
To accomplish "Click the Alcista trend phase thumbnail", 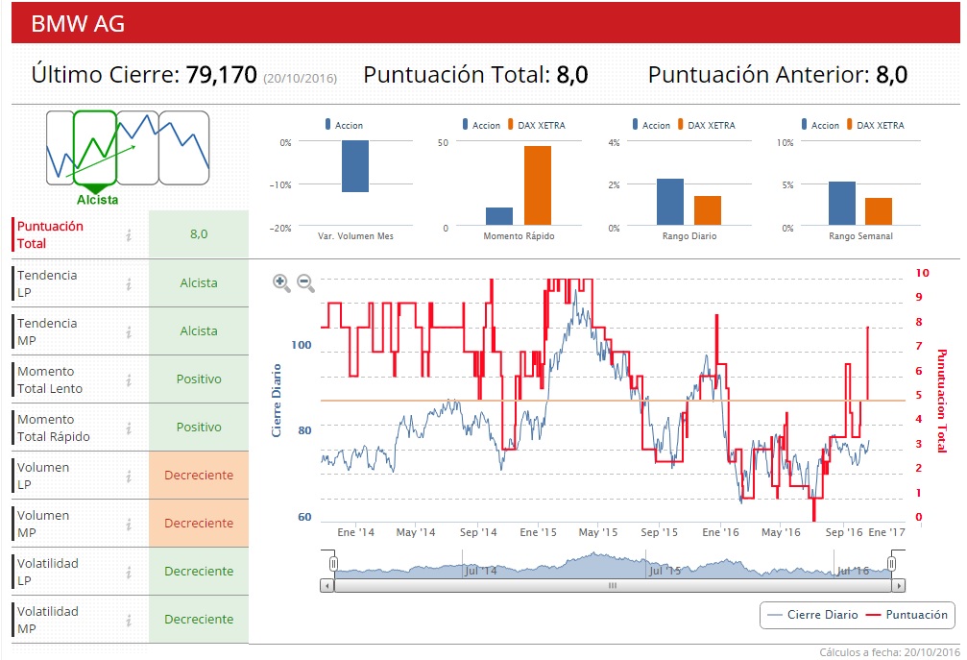I will [95, 148].
